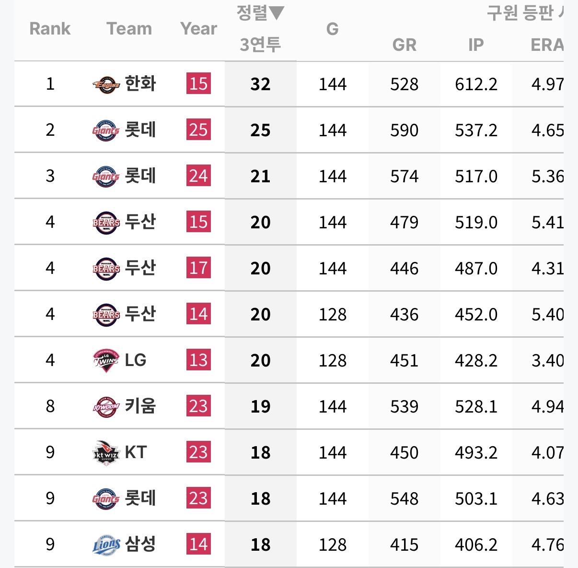This screenshot has height=568, width=578.
Task: Click the KT Wiz team logo
Action: click(x=106, y=452)
